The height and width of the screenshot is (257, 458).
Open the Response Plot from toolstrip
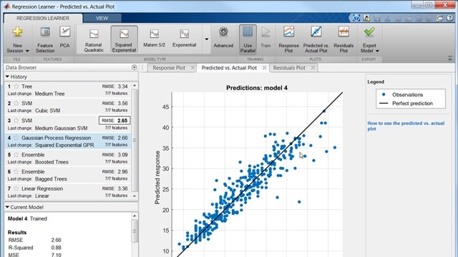pos(288,40)
